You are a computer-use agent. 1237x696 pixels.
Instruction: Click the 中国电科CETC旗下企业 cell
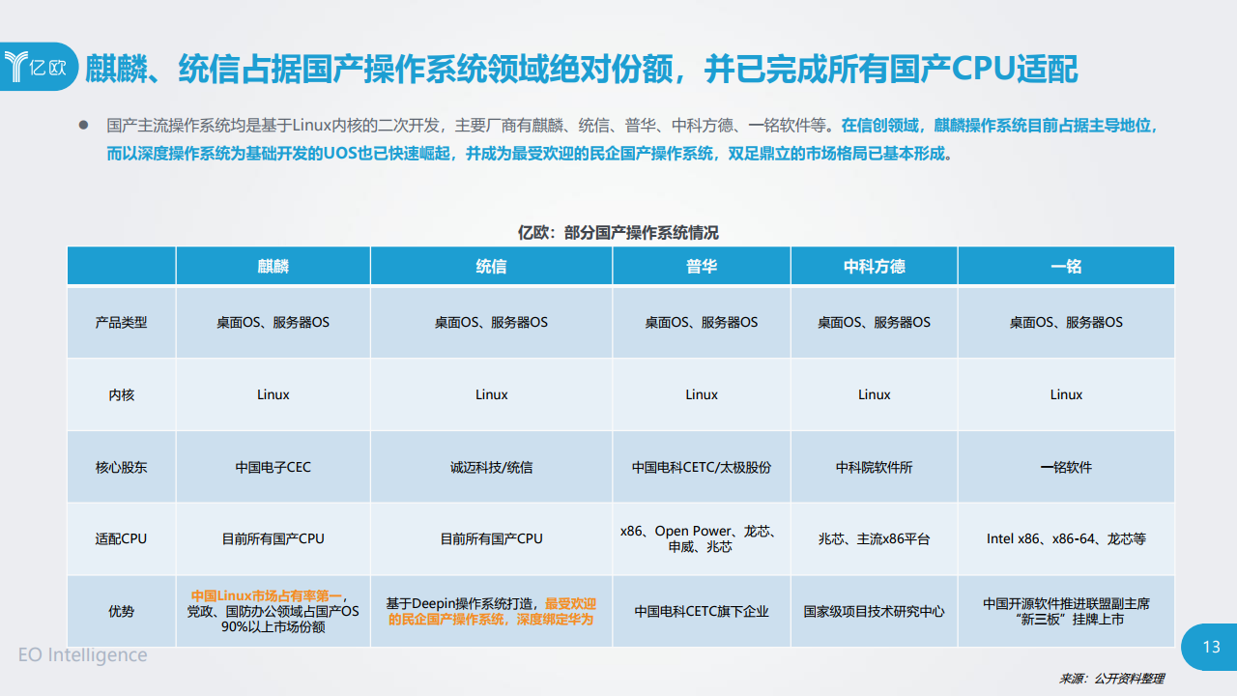(702, 611)
